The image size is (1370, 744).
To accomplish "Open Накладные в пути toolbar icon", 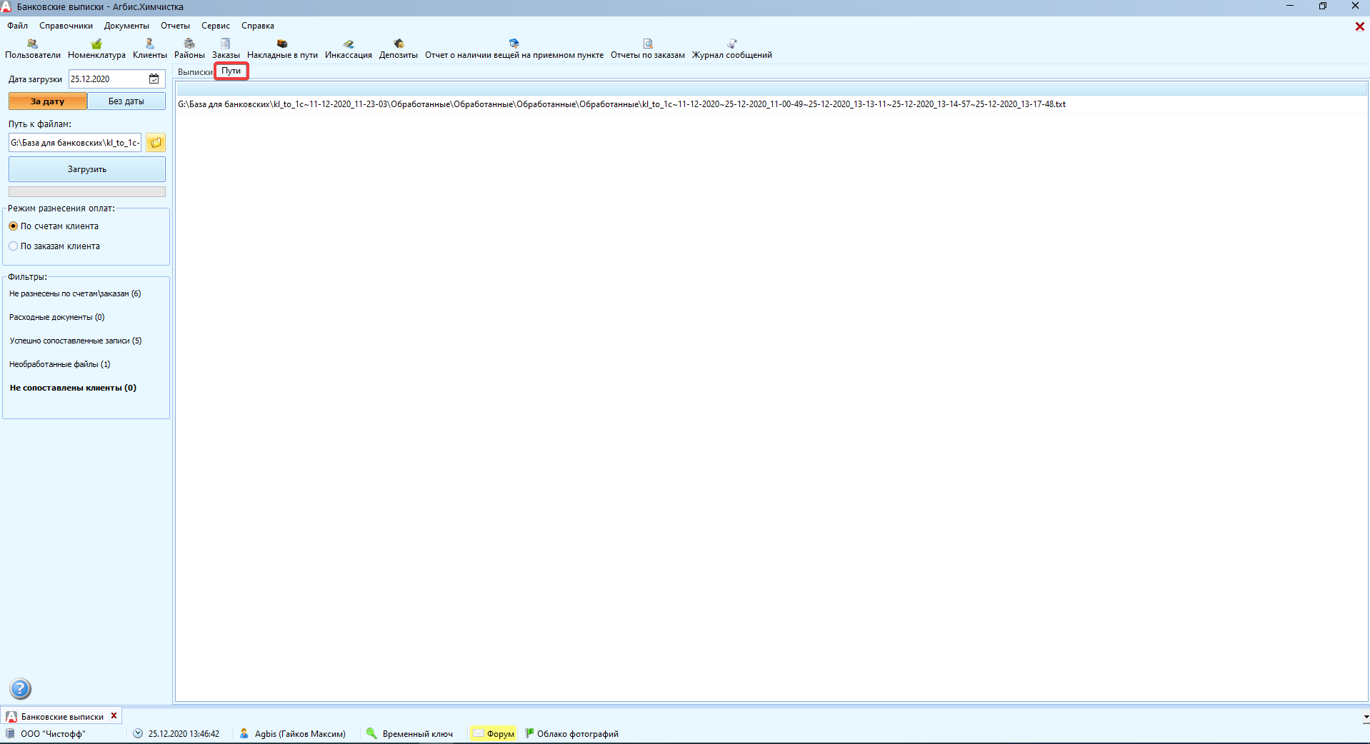I will click(282, 49).
